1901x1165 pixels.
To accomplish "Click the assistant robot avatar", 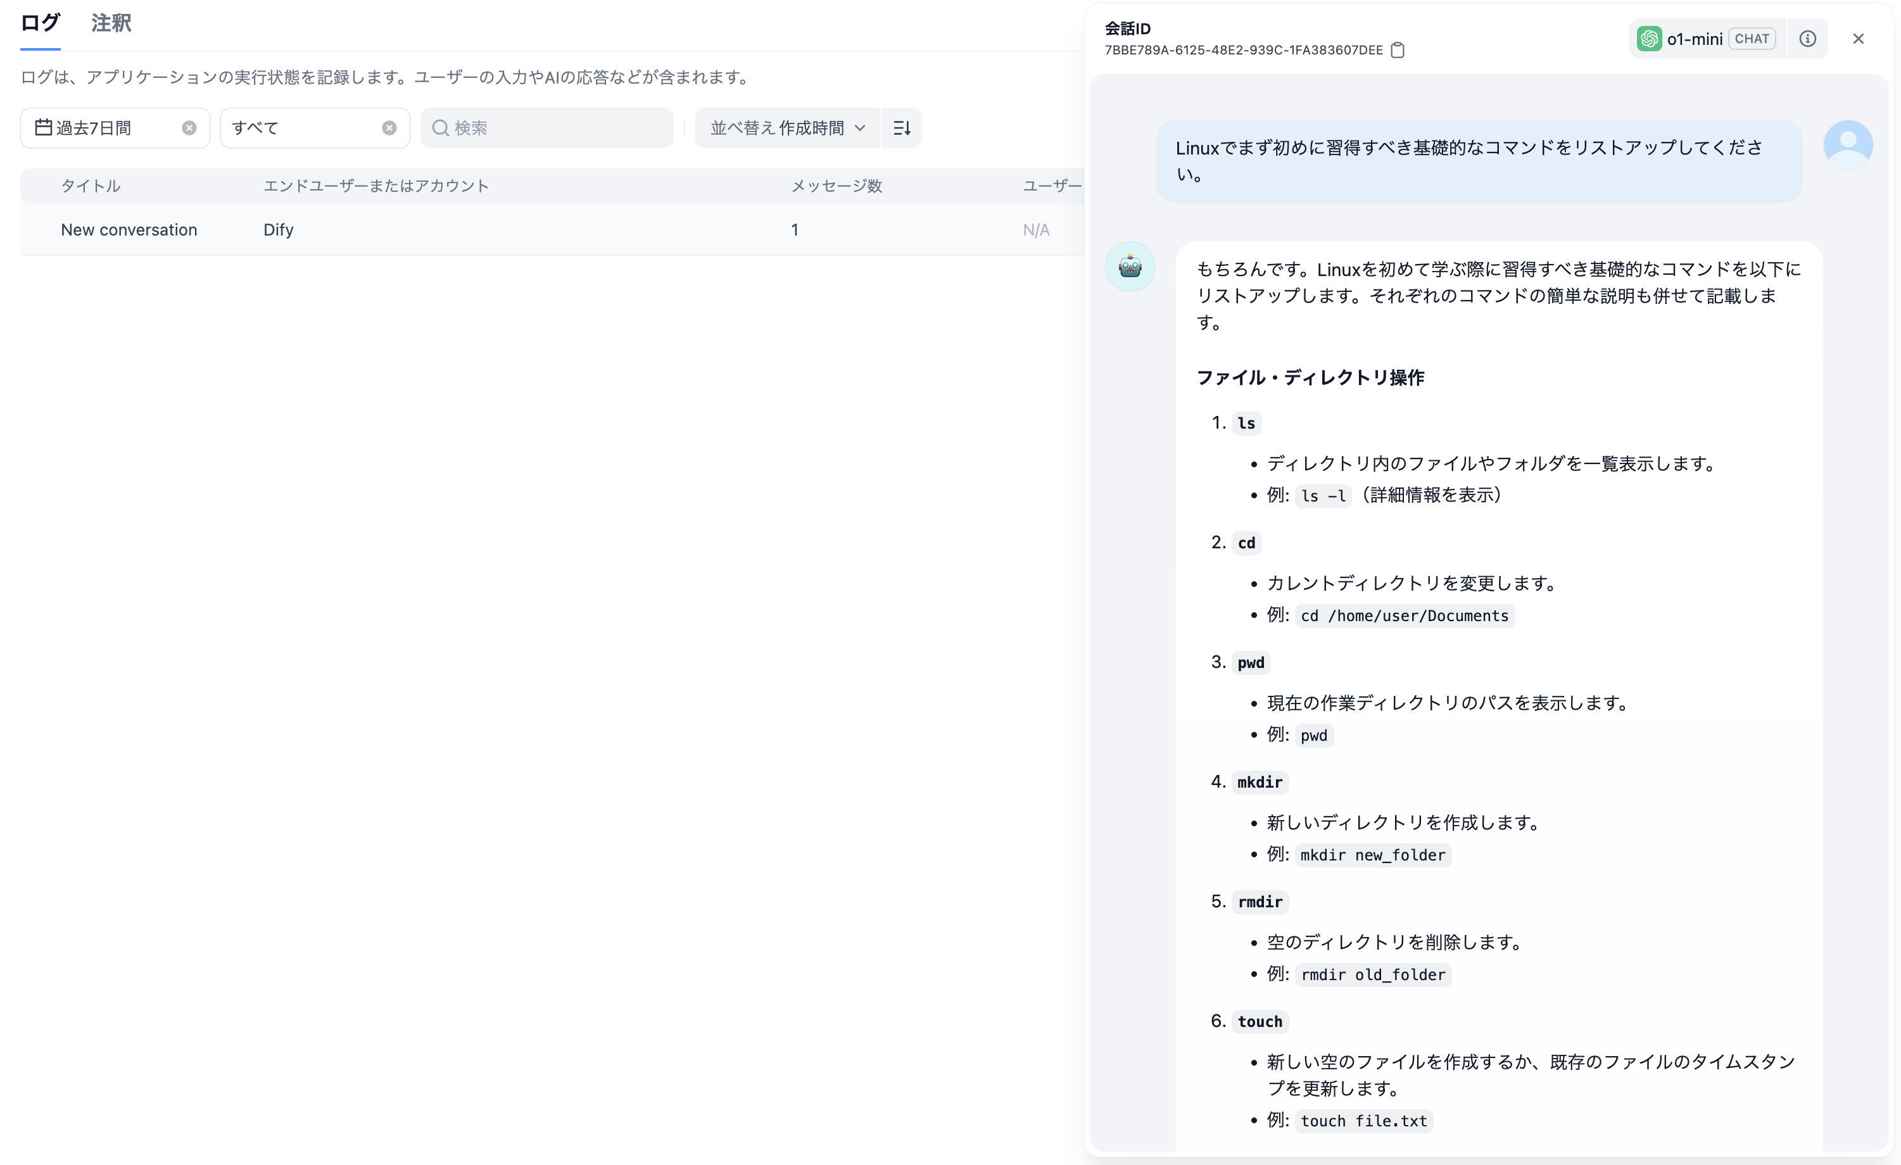I will point(1130,266).
